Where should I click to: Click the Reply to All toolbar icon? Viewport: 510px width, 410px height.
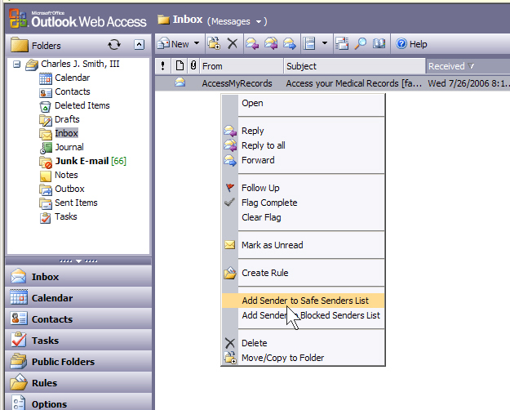click(x=271, y=43)
